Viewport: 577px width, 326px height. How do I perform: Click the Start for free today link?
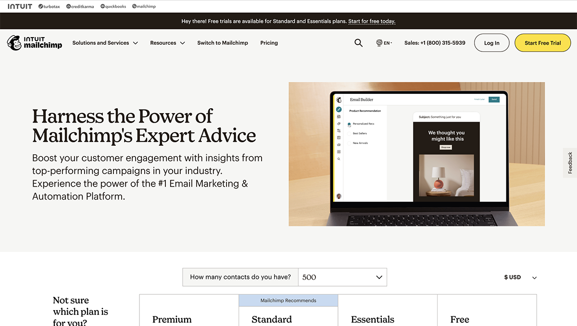click(x=372, y=21)
